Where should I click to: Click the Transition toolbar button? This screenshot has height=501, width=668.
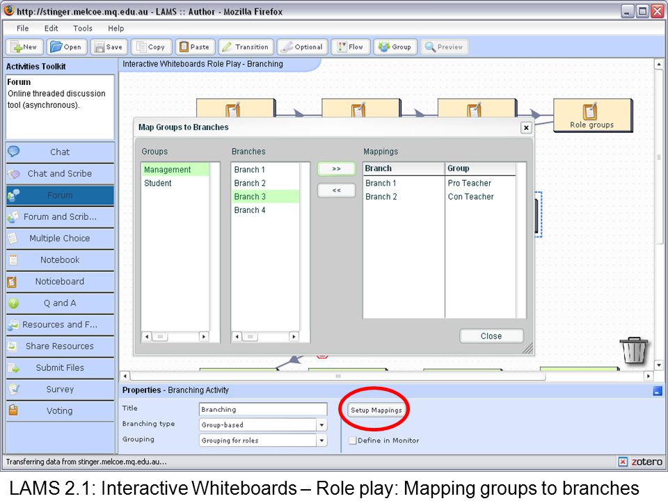(246, 47)
